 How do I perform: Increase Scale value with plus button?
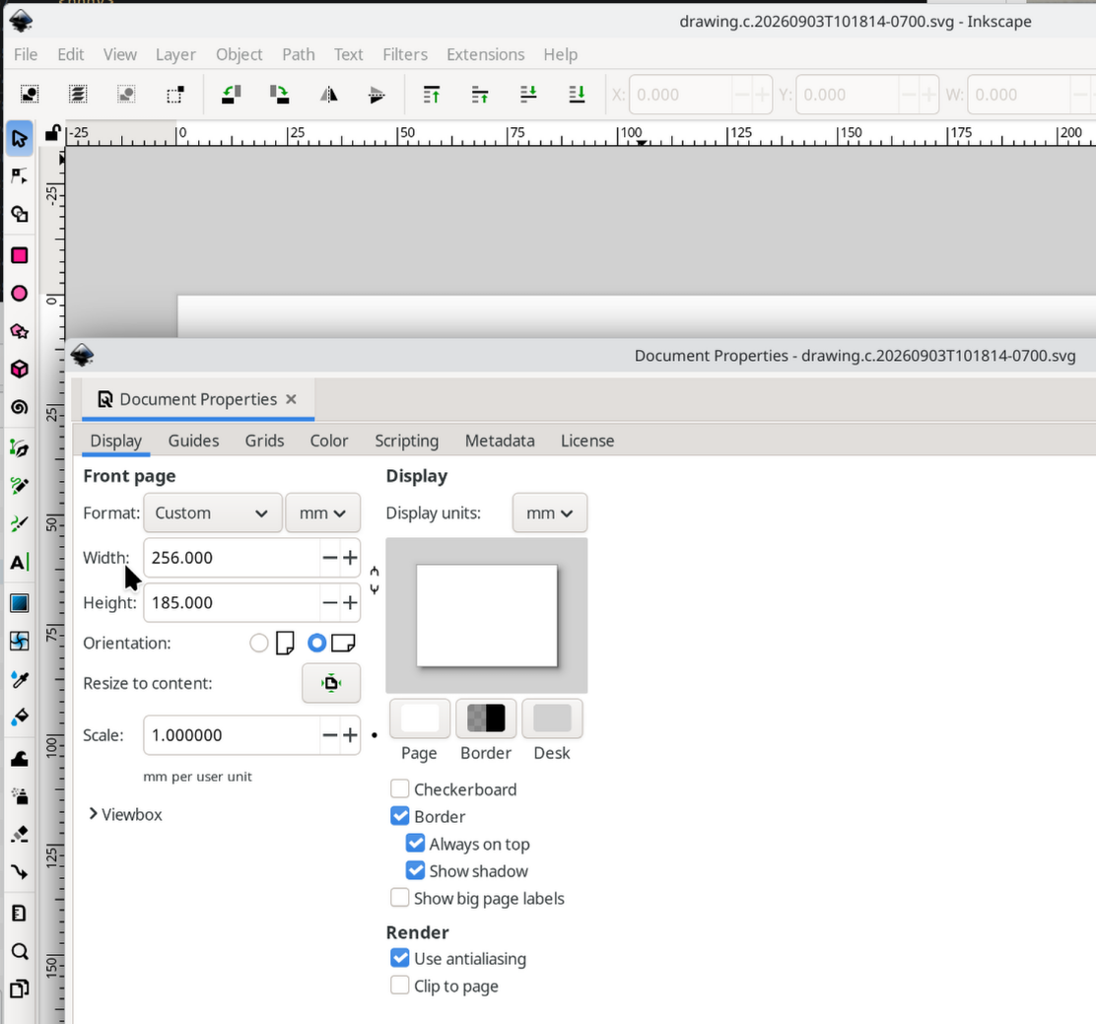click(350, 735)
